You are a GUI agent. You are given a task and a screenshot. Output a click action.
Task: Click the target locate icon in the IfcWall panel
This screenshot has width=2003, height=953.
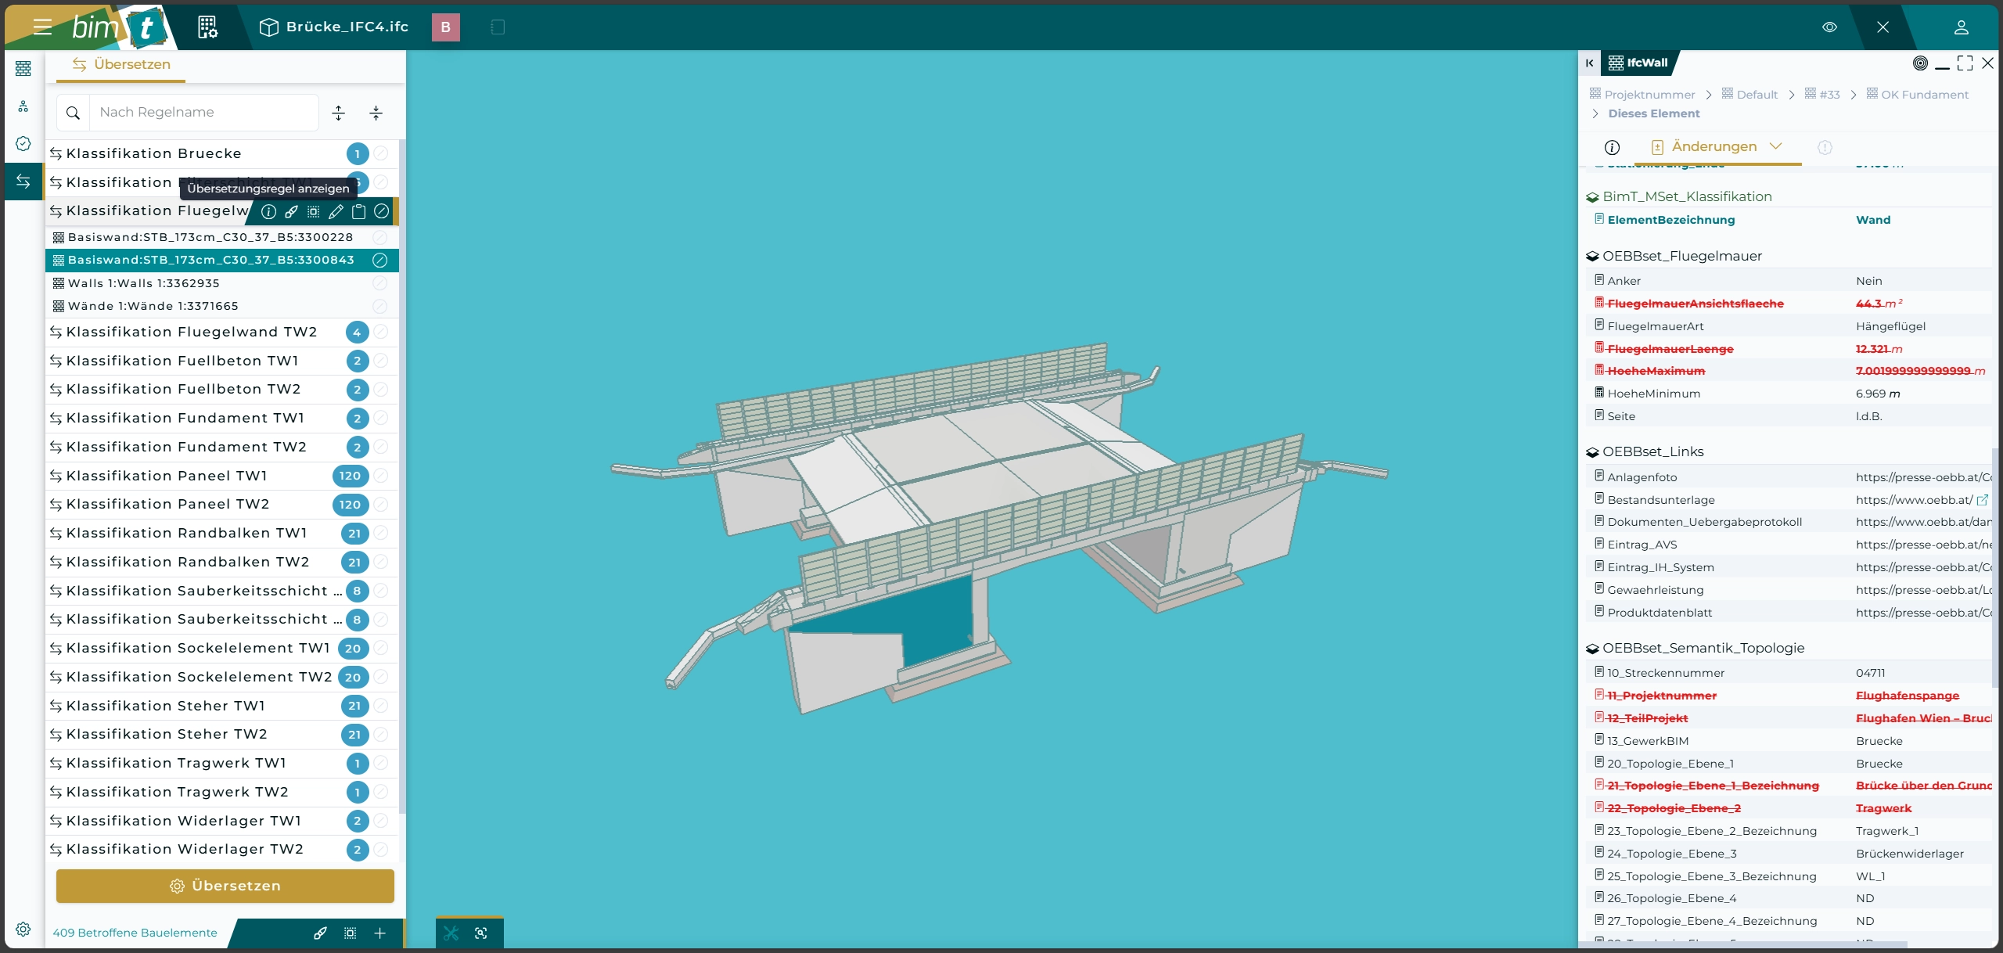[x=1919, y=63]
